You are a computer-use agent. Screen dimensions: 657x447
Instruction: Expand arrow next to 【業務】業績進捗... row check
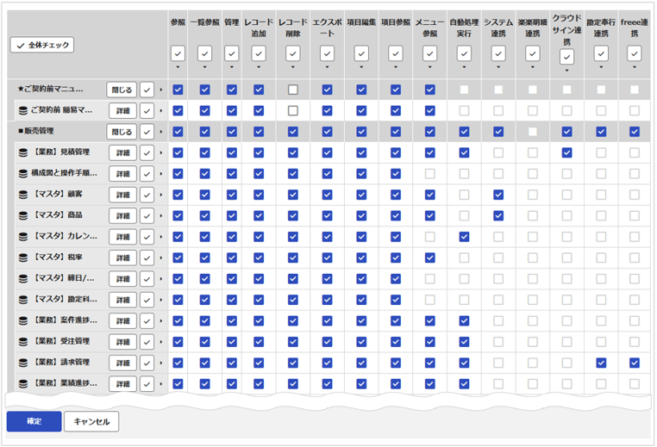(x=161, y=384)
